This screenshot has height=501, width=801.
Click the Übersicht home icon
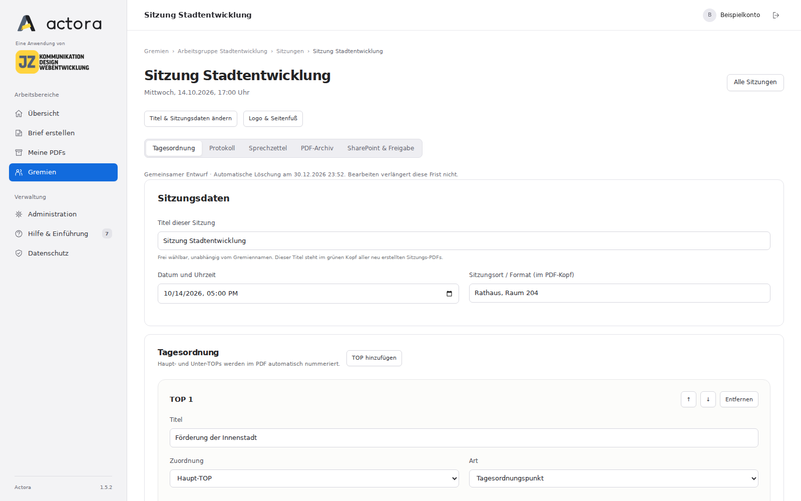19,114
